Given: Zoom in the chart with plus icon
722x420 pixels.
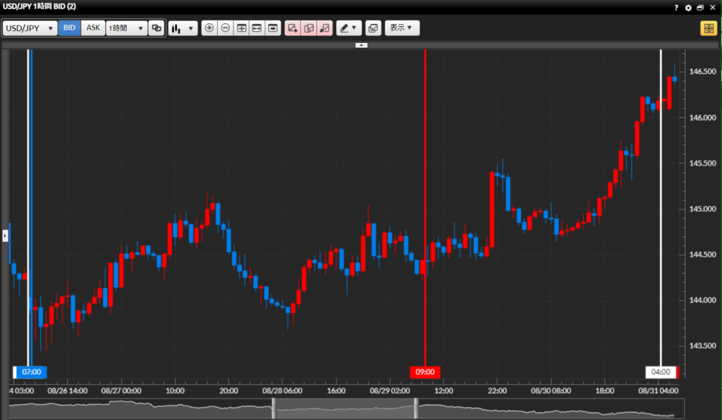Looking at the screenshot, I should 209,28.
